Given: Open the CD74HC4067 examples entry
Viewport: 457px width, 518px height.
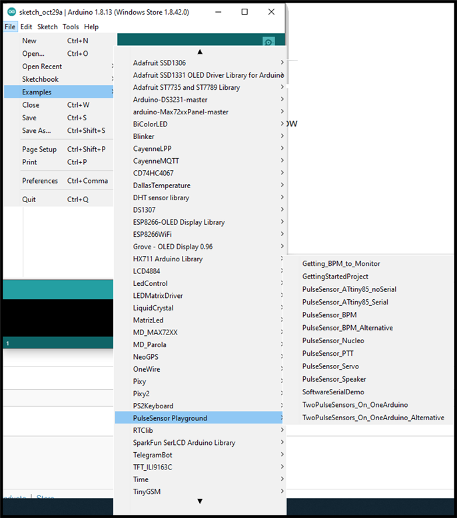Looking at the screenshot, I should (201, 173).
